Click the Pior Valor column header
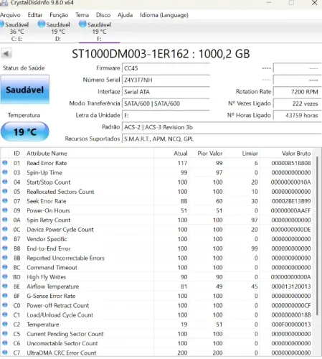 (207, 154)
